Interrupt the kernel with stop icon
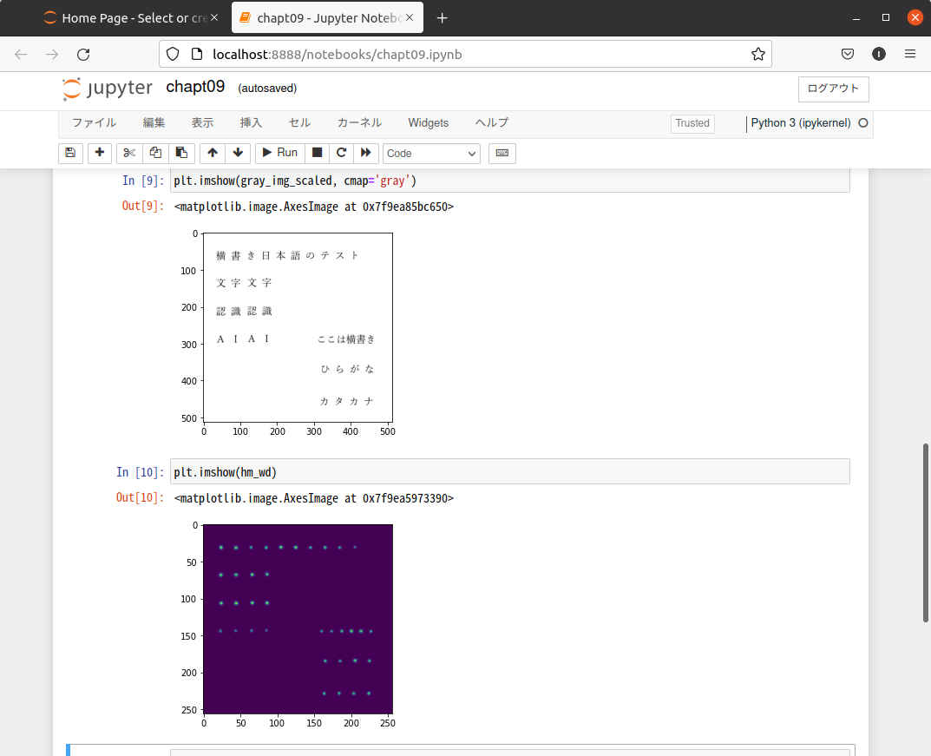This screenshot has height=756, width=931. pos(318,153)
